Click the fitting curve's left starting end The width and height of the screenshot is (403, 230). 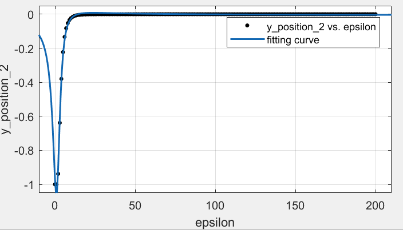pos(39,36)
